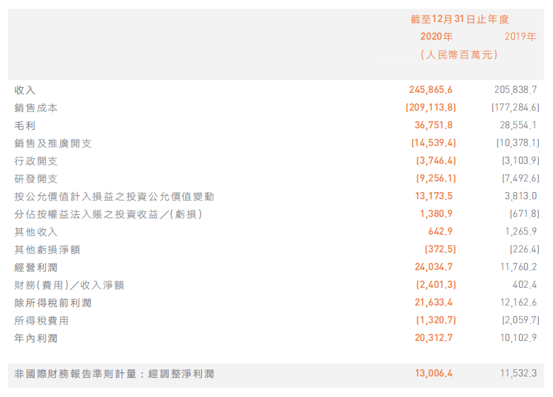Select the 研發開支 row label
This screenshot has height=397, width=553.
[36, 179]
